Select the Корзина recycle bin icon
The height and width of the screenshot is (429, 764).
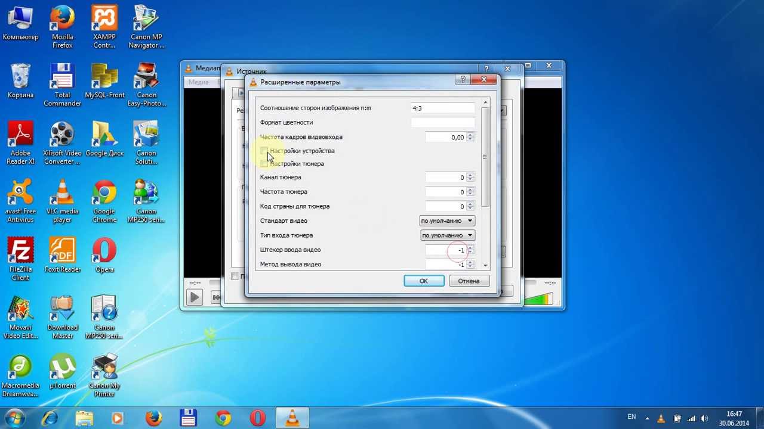[20, 82]
